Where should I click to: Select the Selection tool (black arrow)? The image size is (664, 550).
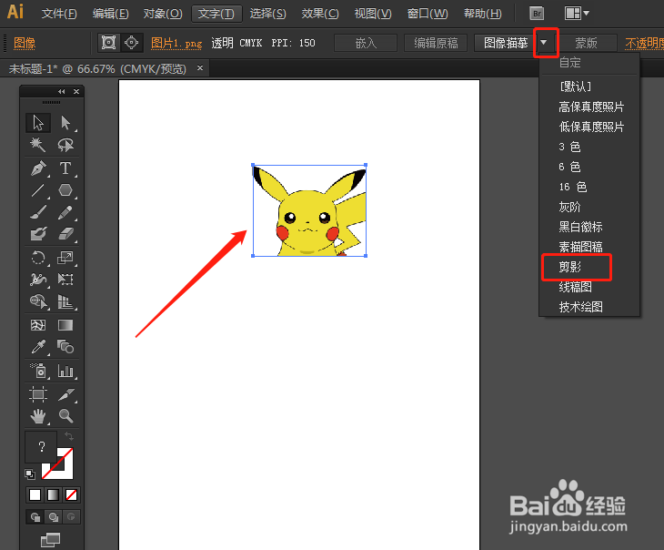pos(38,123)
